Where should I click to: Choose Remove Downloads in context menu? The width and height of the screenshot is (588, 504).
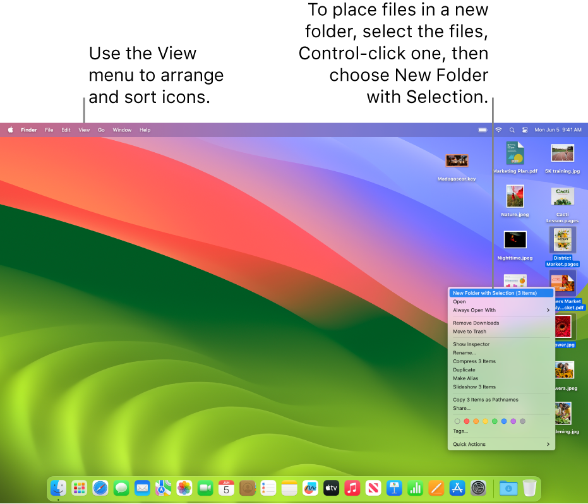(501, 323)
